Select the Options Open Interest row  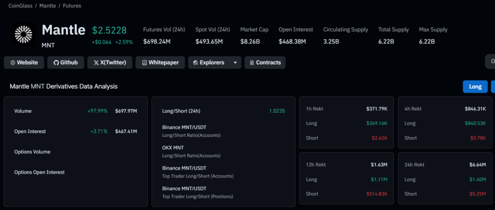click(x=76, y=172)
